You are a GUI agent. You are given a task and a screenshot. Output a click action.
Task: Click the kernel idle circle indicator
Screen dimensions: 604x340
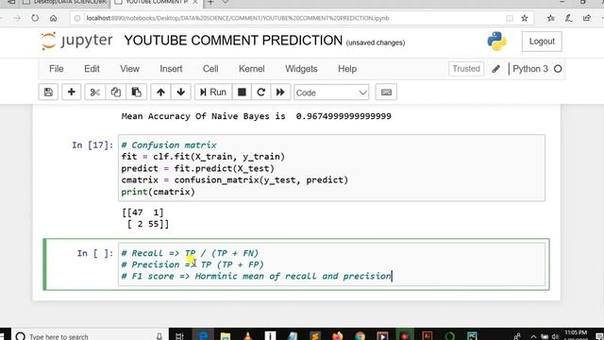[x=558, y=69]
